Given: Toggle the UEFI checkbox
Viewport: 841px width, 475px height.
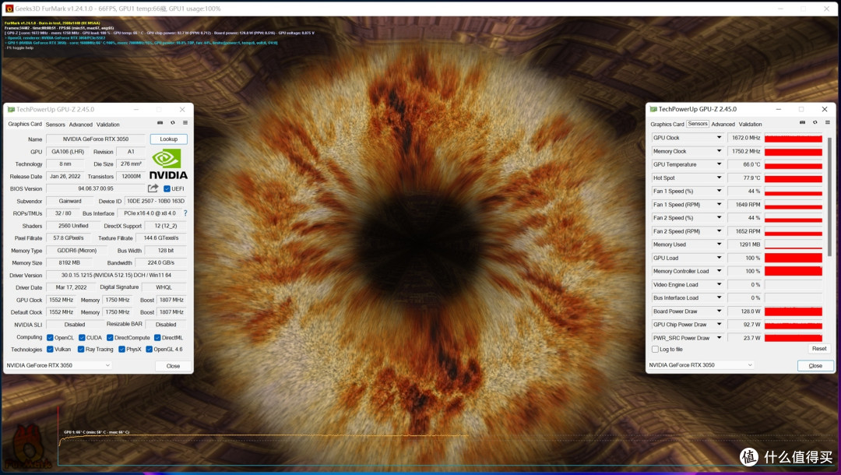Looking at the screenshot, I should (x=167, y=188).
